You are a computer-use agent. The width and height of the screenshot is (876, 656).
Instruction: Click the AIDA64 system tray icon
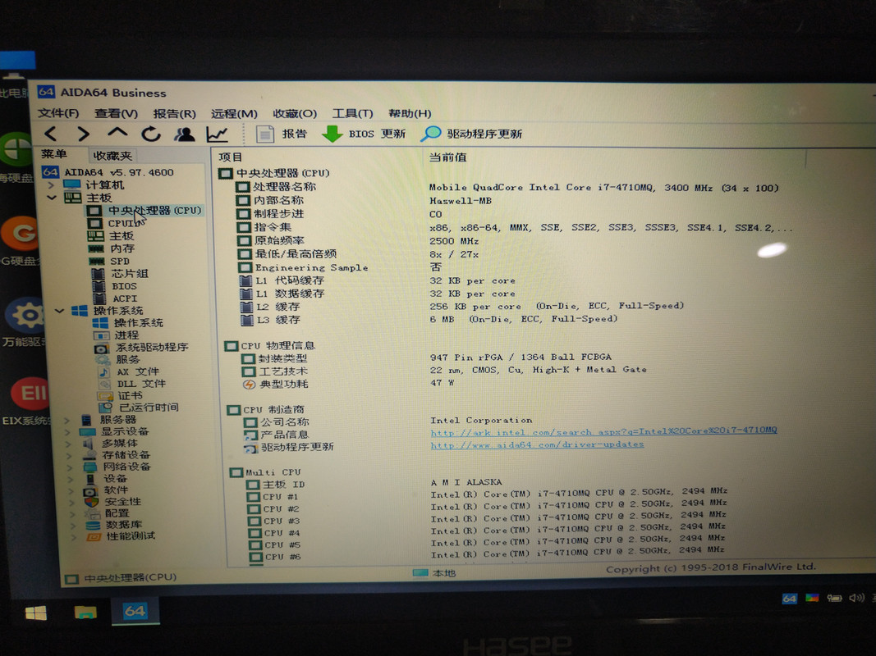point(789,599)
